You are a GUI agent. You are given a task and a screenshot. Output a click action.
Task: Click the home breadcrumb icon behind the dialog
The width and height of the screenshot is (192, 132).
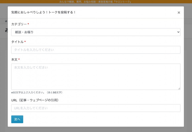(x=6, y=21)
